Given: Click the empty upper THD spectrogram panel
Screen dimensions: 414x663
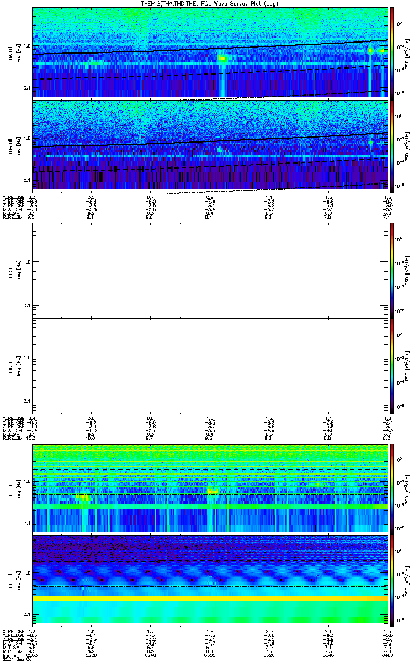Looking at the screenshot, I should pos(210,270).
